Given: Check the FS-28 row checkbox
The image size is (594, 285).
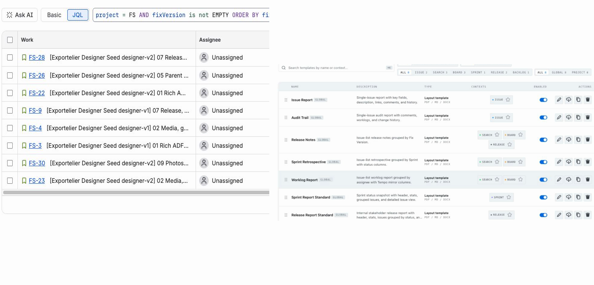Looking at the screenshot, I should click(x=10, y=57).
